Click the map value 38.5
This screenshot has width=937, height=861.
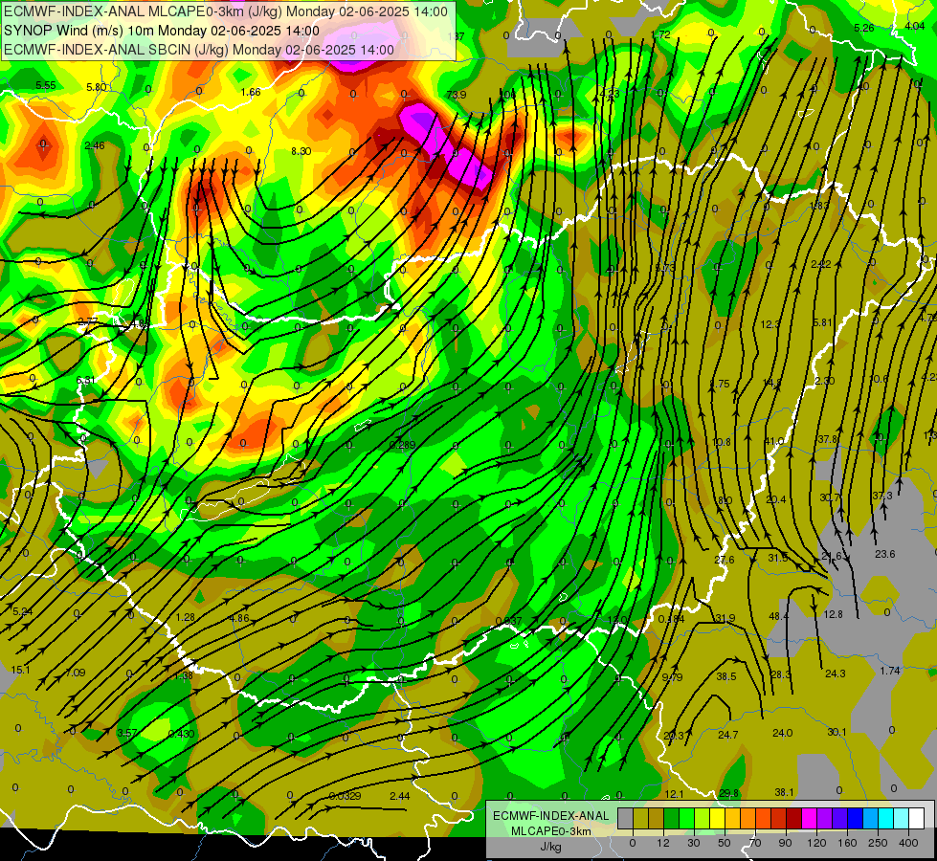coord(726,676)
